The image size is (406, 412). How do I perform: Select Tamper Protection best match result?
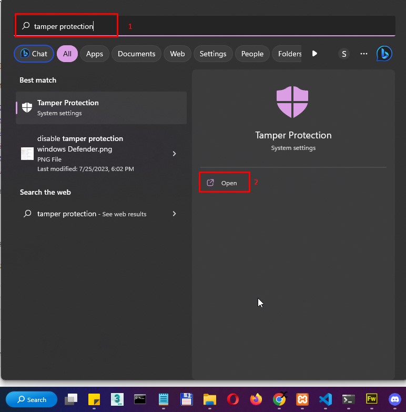click(101, 108)
